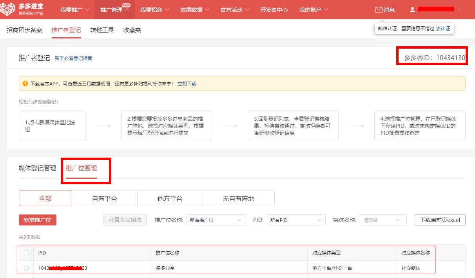The width and height of the screenshot is (475, 278).
Task: Switch to 招商团长备案 tab
Action: [x=25, y=30]
